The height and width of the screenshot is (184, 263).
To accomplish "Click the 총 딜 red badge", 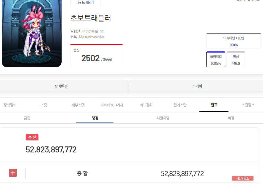I will tap(32, 137).
